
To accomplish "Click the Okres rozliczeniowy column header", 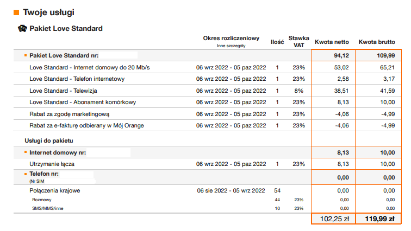I will tap(231, 39).
